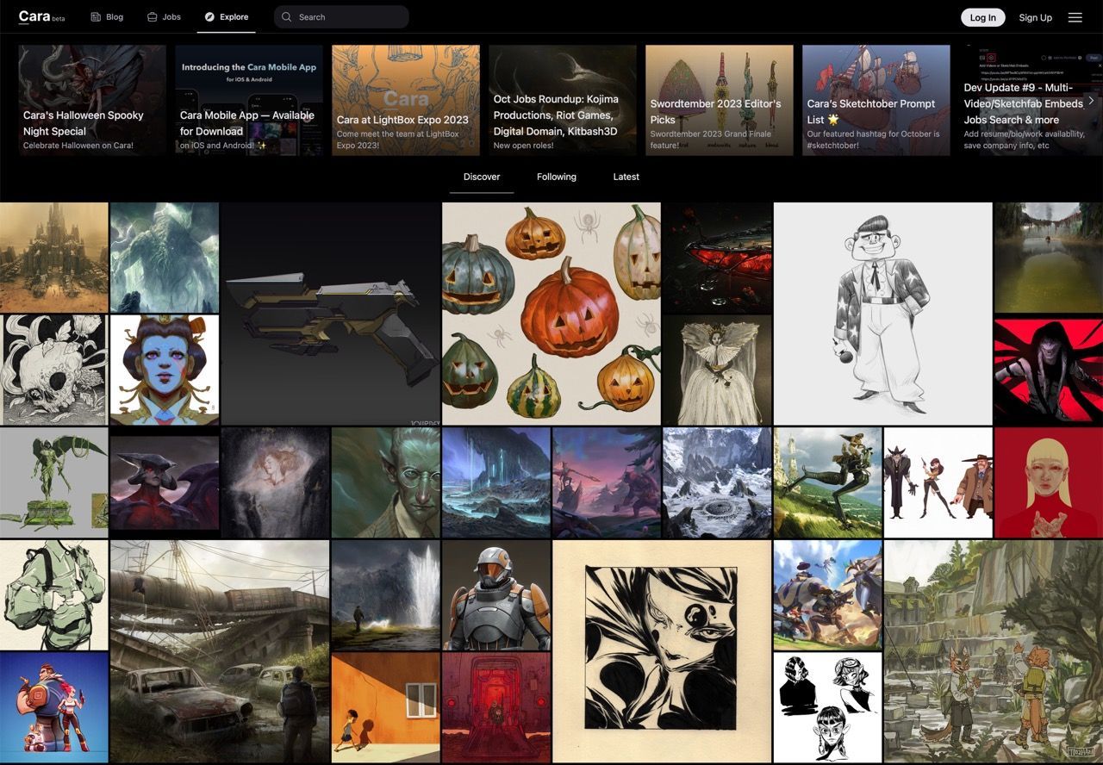Open Oct Jobs Roundup featured card
The image size is (1103, 765).
coord(562,100)
